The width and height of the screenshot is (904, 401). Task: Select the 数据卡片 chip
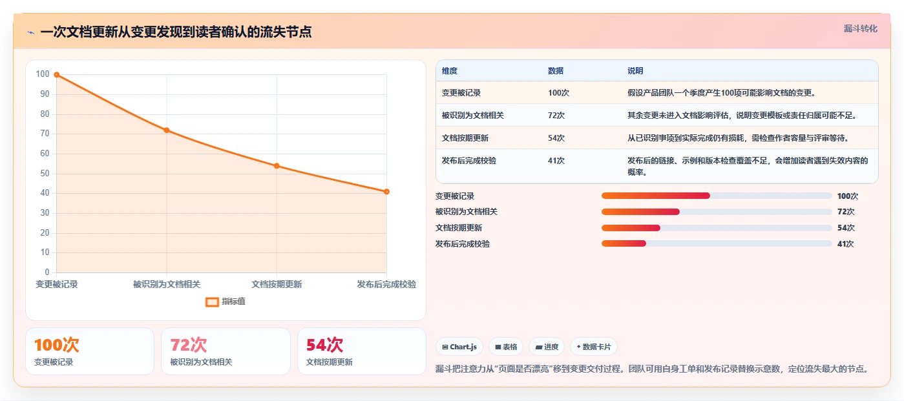point(593,347)
